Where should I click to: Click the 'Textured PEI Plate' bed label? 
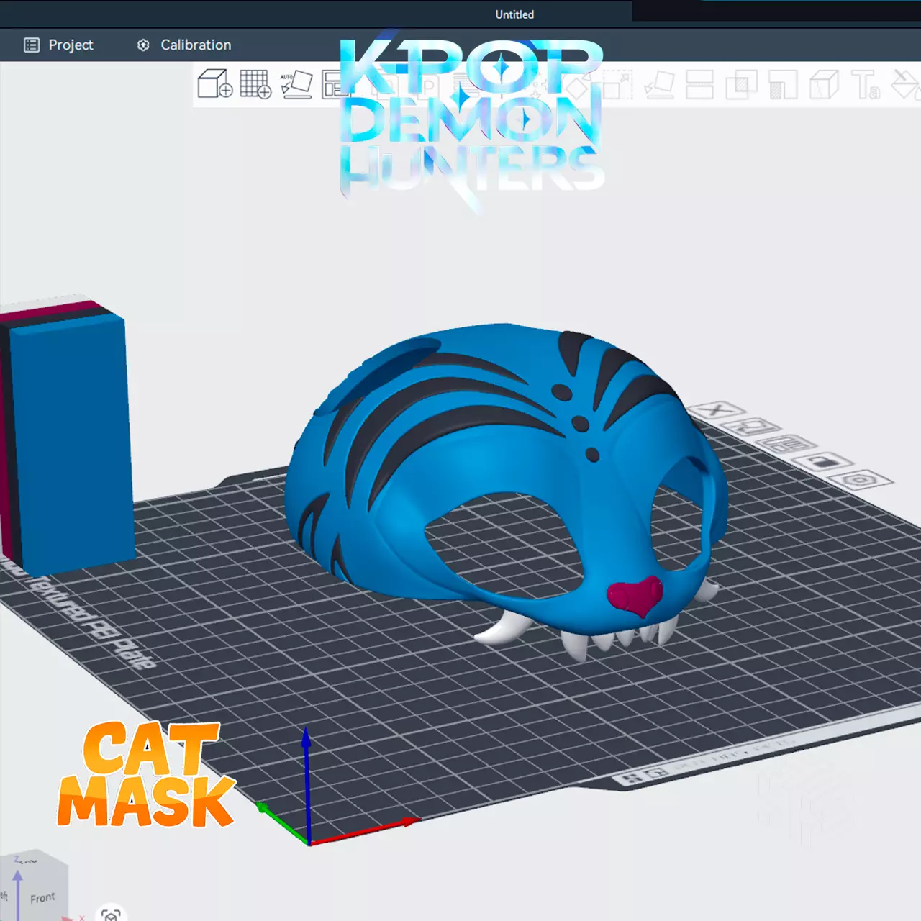click(x=91, y=622)
